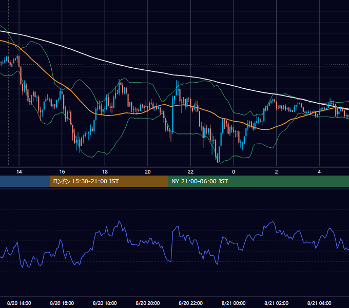Click the NY session bar 21:00-06:00 JST
The height and width of the screenshot is (308, 349).
[258, 181]
